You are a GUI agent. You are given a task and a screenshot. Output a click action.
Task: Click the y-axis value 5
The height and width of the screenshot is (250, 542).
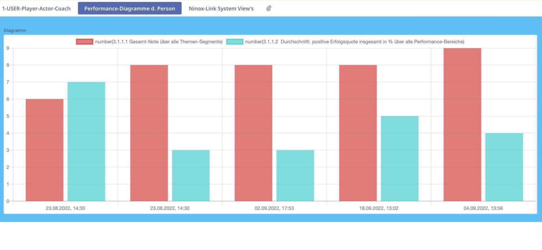8,116
